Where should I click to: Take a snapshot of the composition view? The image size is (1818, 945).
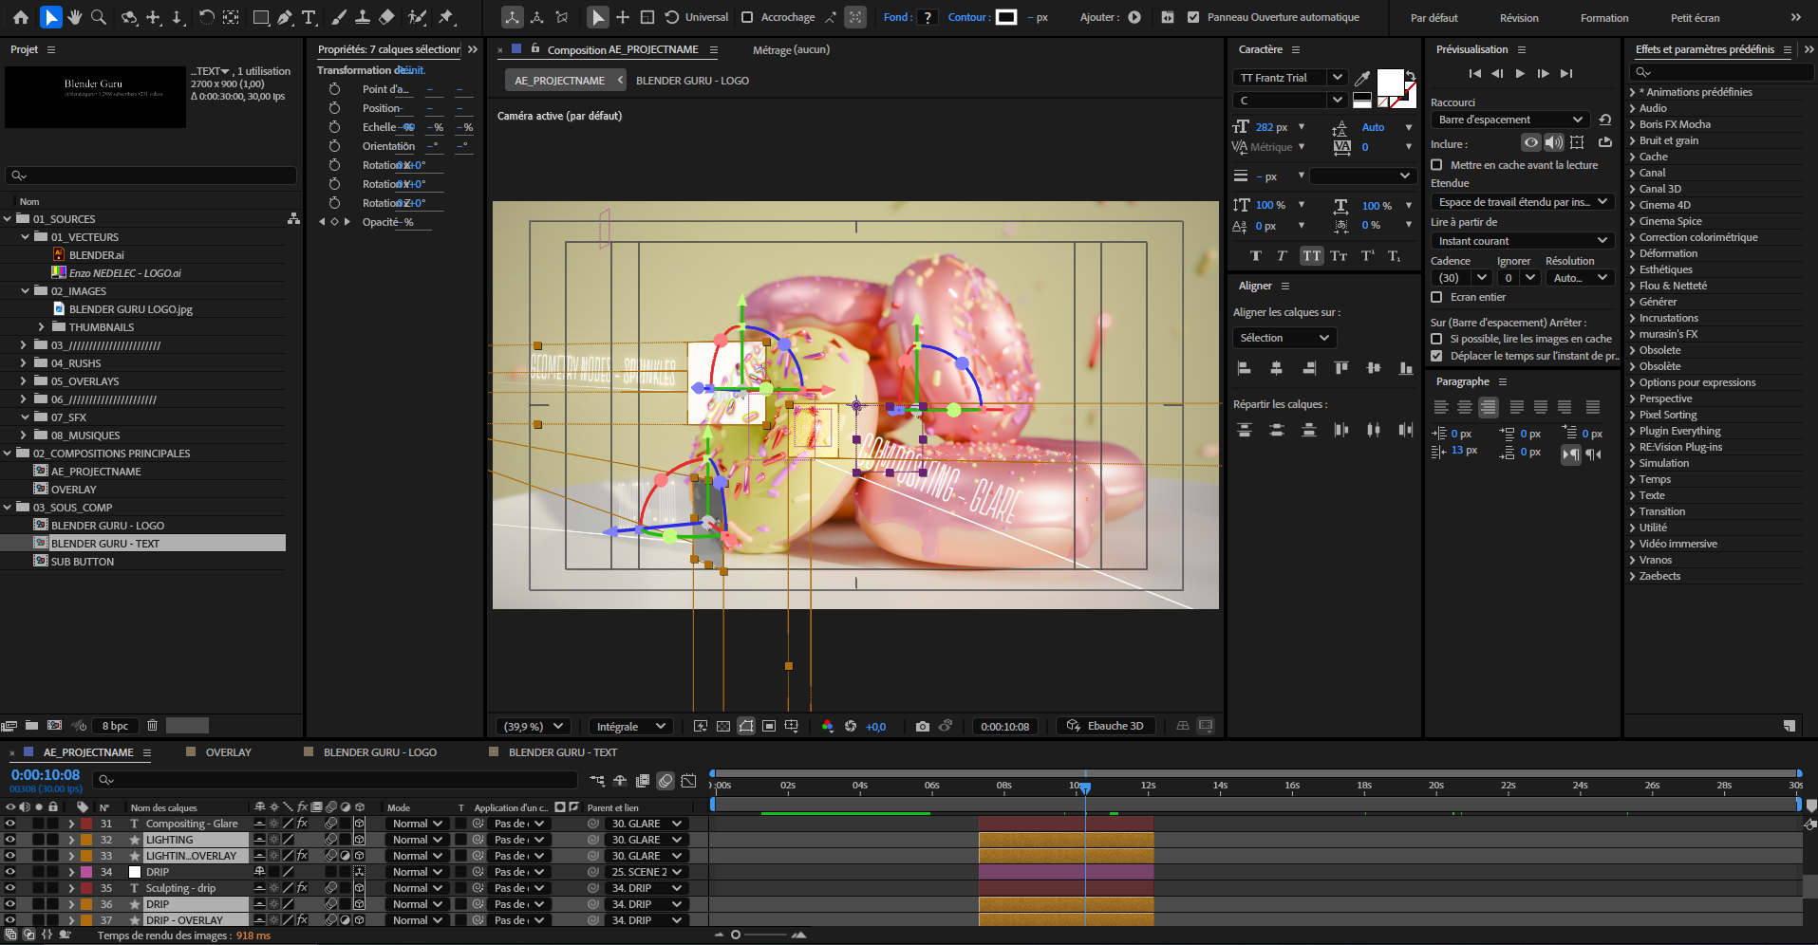922,726
